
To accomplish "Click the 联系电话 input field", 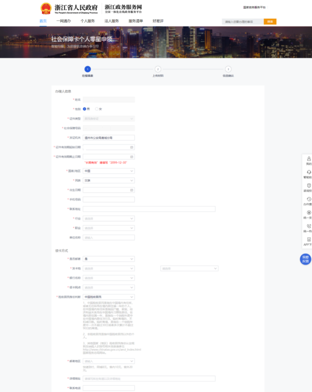I will tap(109, 388).
